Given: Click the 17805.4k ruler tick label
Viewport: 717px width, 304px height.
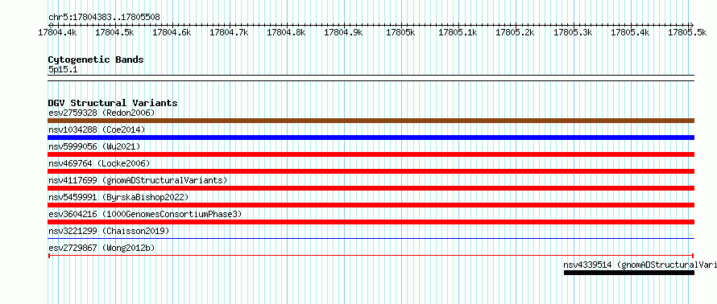Looking at the screenshot, I should tap(630, 32).
